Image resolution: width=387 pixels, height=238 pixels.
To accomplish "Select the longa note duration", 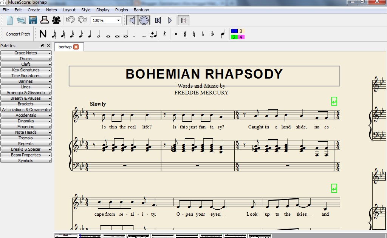I will point(126,34).
